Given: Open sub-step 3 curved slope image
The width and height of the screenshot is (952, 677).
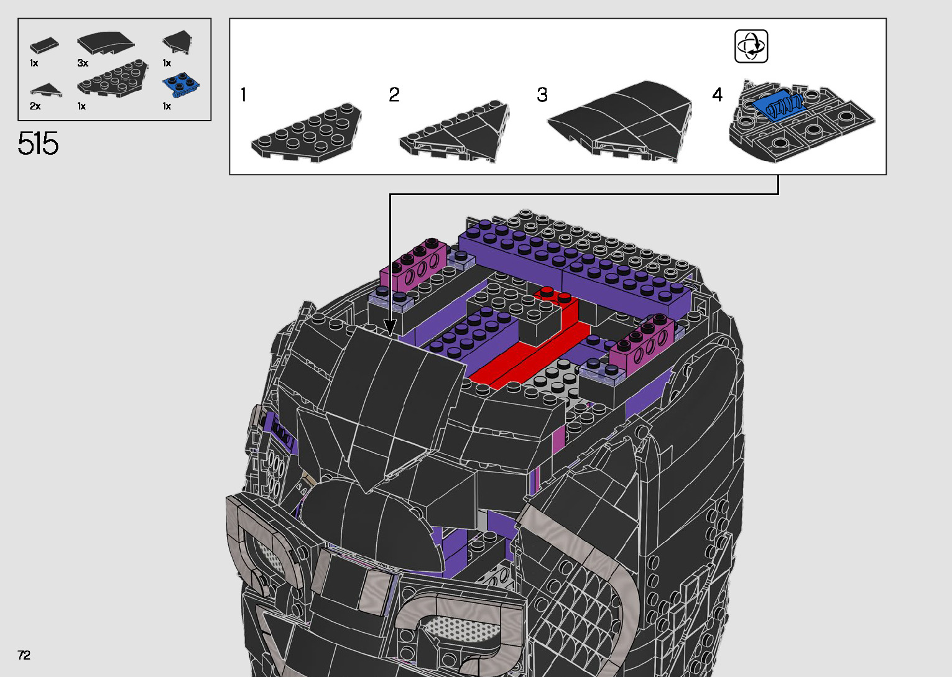Looking at the screenshot, I should pos(619,121).
